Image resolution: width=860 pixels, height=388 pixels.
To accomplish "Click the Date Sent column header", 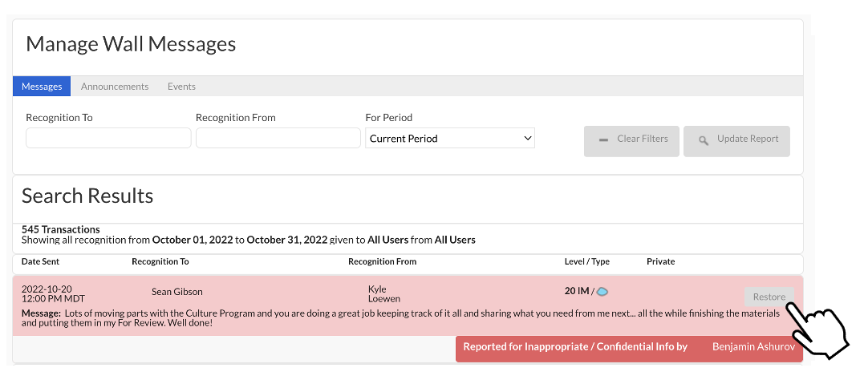I will point(41,261).
